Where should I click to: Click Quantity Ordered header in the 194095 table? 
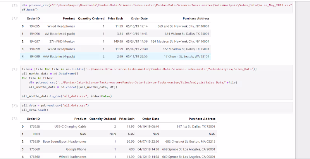pyautogui.click(x=91, y=19)
